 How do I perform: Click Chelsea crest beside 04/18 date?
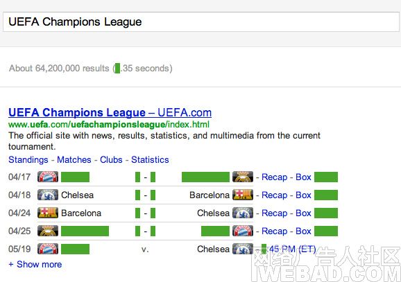[x=48, y=195]
